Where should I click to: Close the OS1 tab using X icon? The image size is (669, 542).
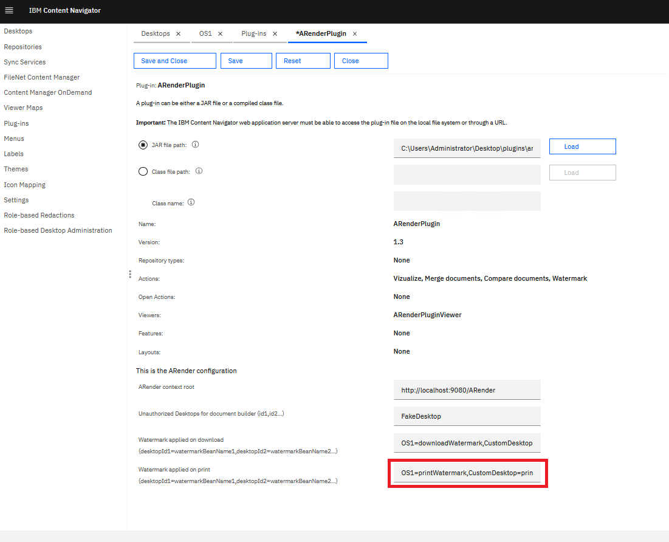click(220, 34)
